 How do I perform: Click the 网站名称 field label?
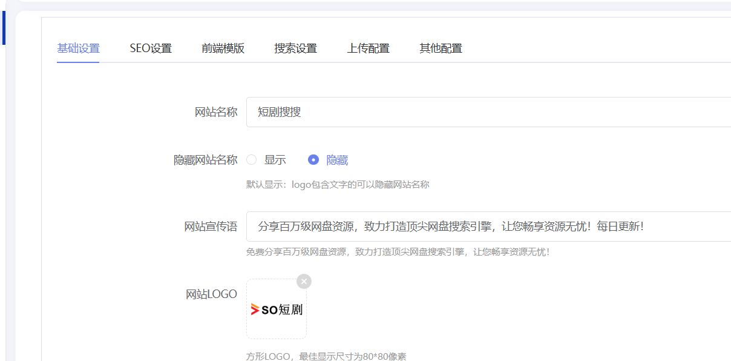[x=216, y=112]
